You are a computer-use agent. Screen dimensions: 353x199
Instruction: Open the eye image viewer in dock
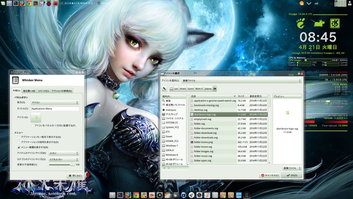point(152,195)
